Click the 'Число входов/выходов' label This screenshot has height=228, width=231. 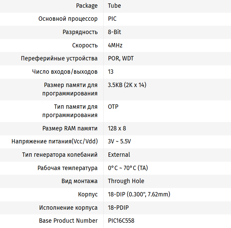[x=65, y=72]
